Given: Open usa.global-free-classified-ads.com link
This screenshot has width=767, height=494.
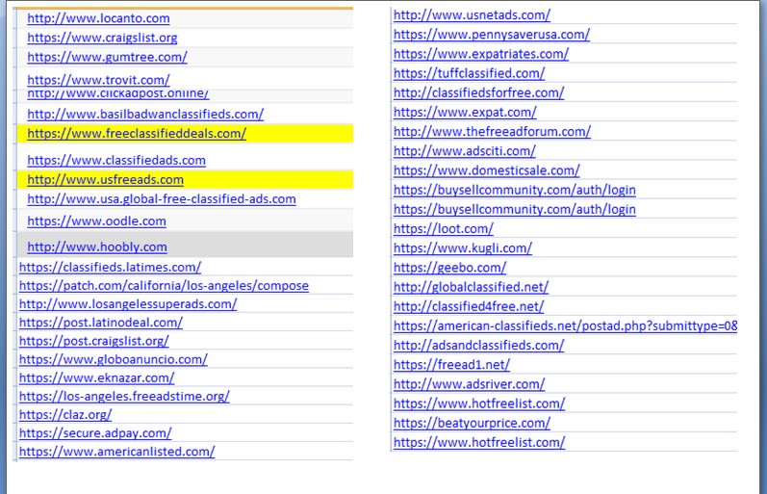Looking at the screenshot, I should pos(162,199).
